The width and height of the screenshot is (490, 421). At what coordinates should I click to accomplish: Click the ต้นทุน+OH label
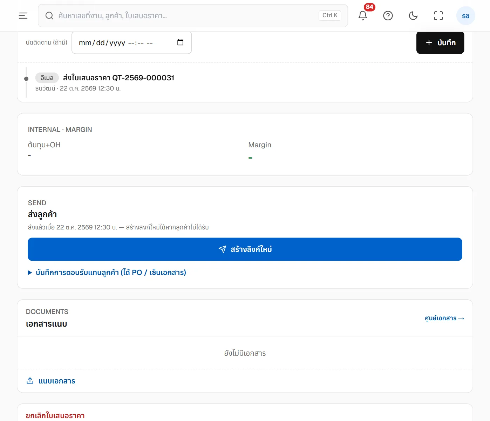tap(44, 145)
